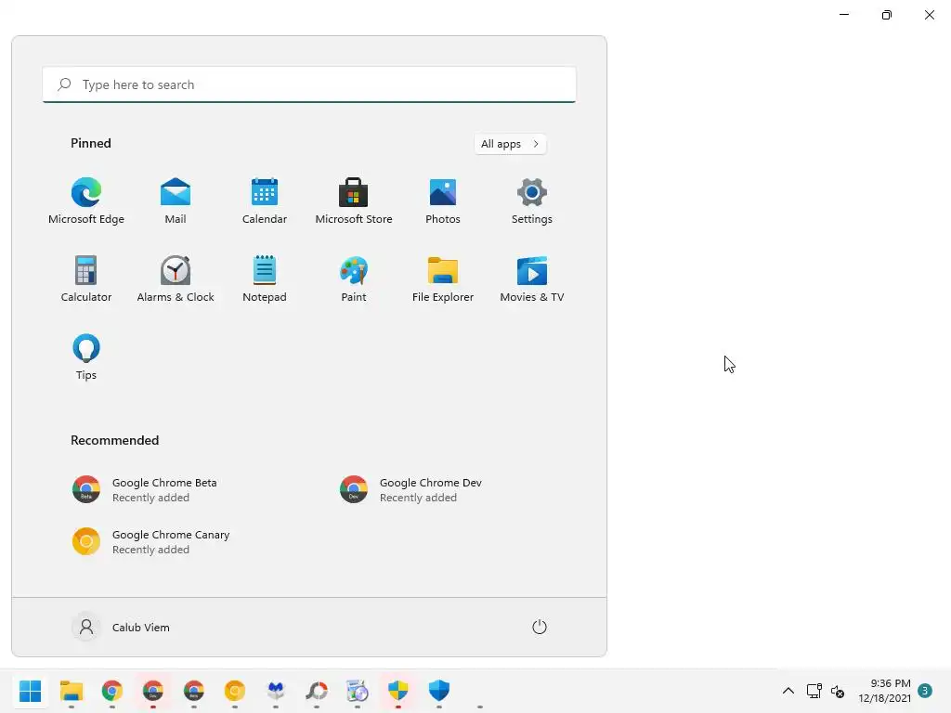
Task: Open Chrome Canary on the taskbar
Action: pyautogui.click(x=235, y=691)
